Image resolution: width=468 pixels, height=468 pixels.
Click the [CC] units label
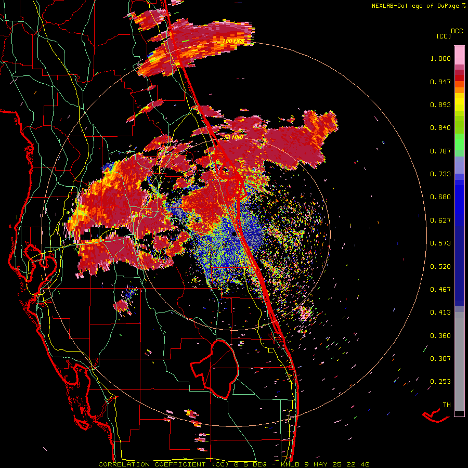pos(444,36)
